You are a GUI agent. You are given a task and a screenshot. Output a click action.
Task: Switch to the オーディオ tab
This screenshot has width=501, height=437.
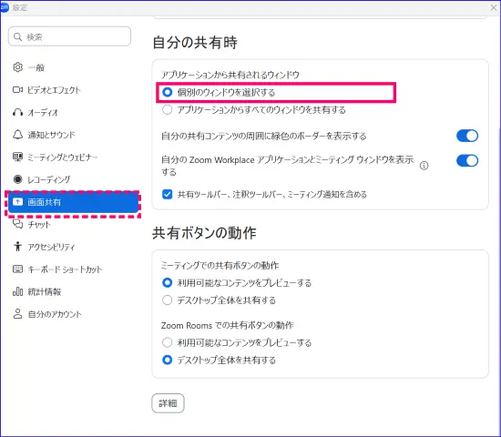[x=73, y=113]
